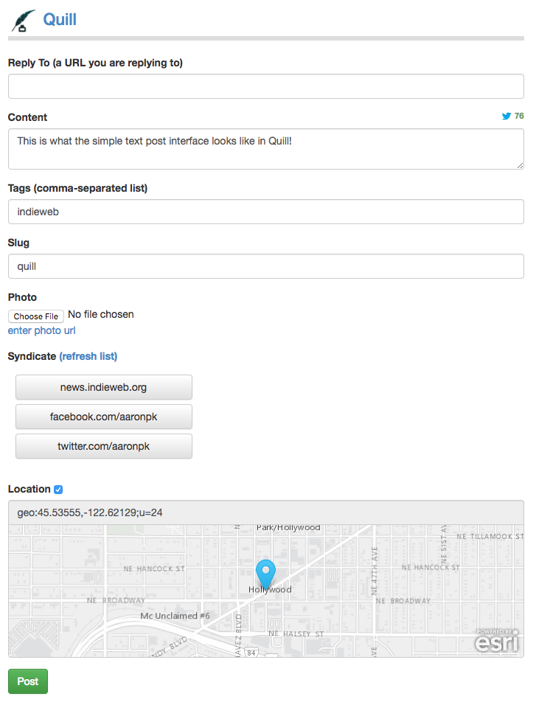Click the blue map pin marker
The height and width of the screenshot is (702, 536).
coord(265,572)
